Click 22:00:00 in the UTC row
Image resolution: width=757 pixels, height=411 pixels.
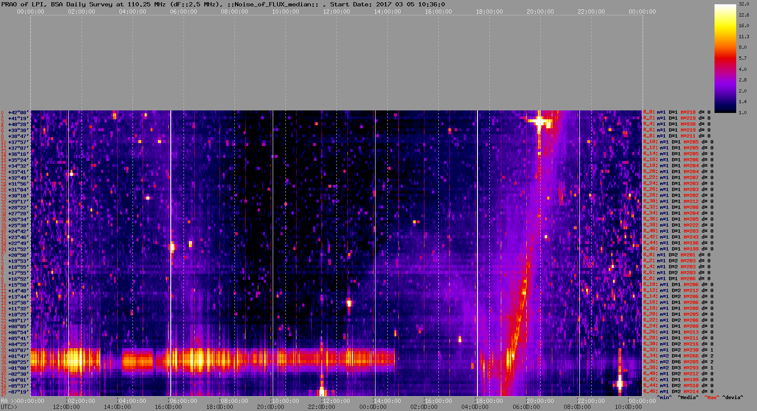[322, 407]
